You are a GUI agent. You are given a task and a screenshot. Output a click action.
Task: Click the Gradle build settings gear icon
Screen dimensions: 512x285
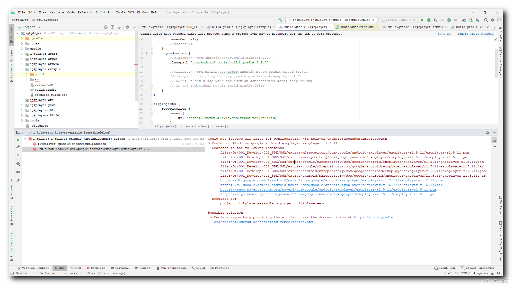(488, 132)
